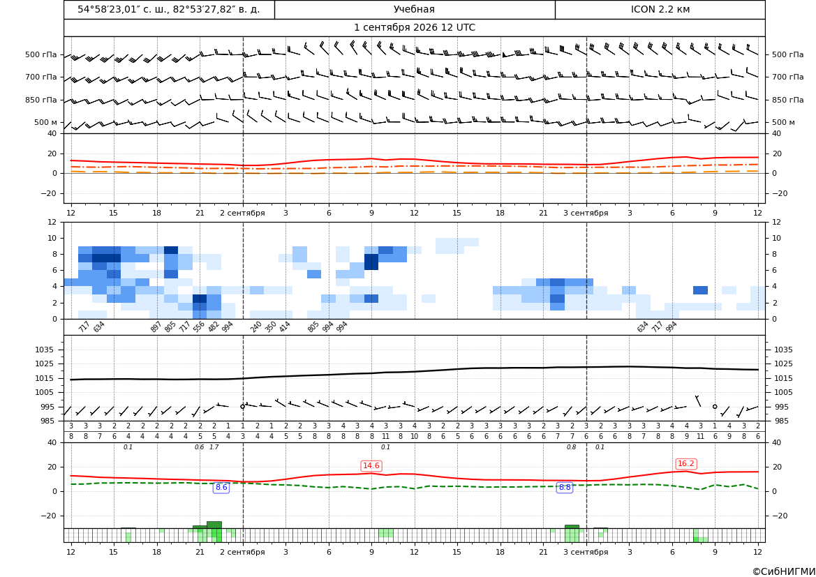The height and width of the screenshot is (577, 816).
Task: Select the "Учебная" header cell
Action: click(x=415, y=9)
